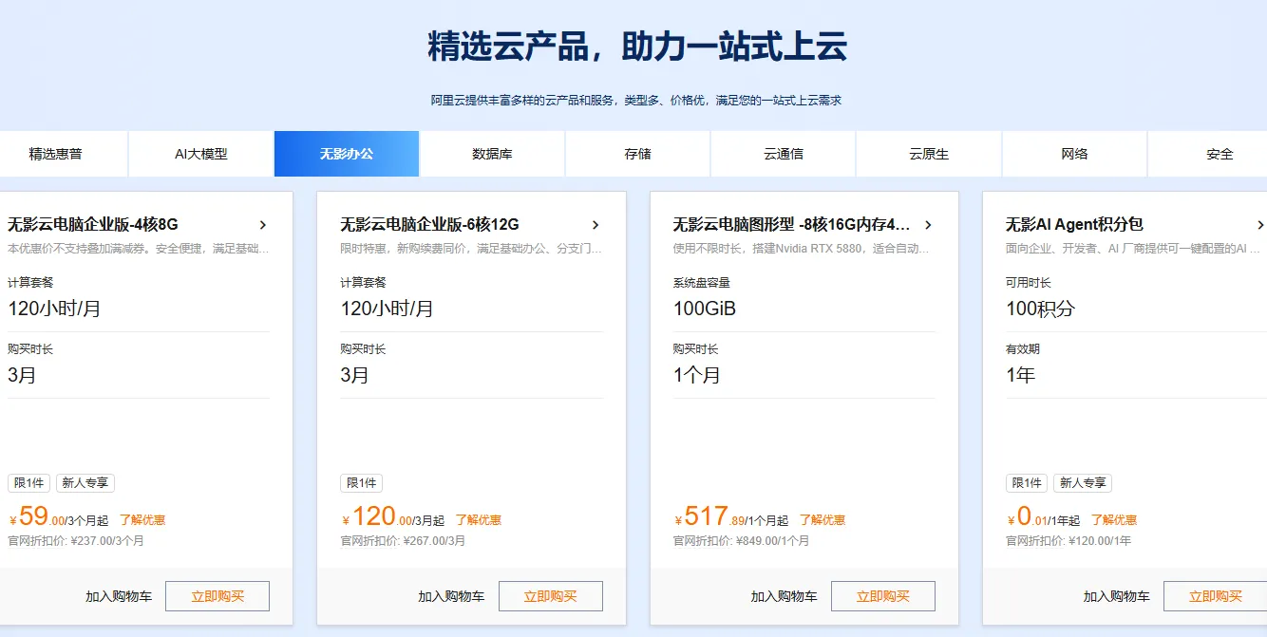The height and width of the screenshot is (637, 1267).
Task: Click 新人专享 tag on AI Agent积分包 card
Action: pos(1083,483)
